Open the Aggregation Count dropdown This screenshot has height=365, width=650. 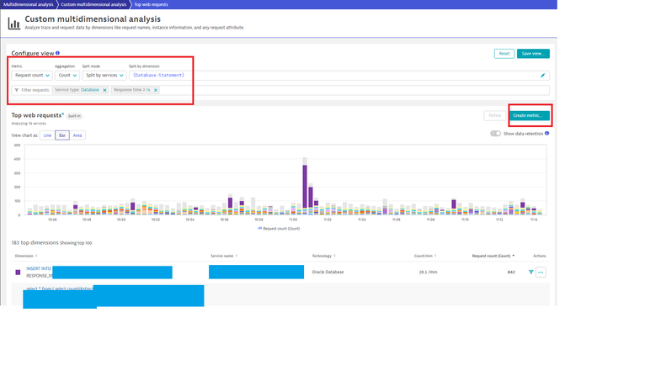(x=67, y=76)
